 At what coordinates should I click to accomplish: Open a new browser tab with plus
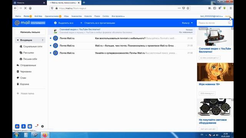click(84, 3)
